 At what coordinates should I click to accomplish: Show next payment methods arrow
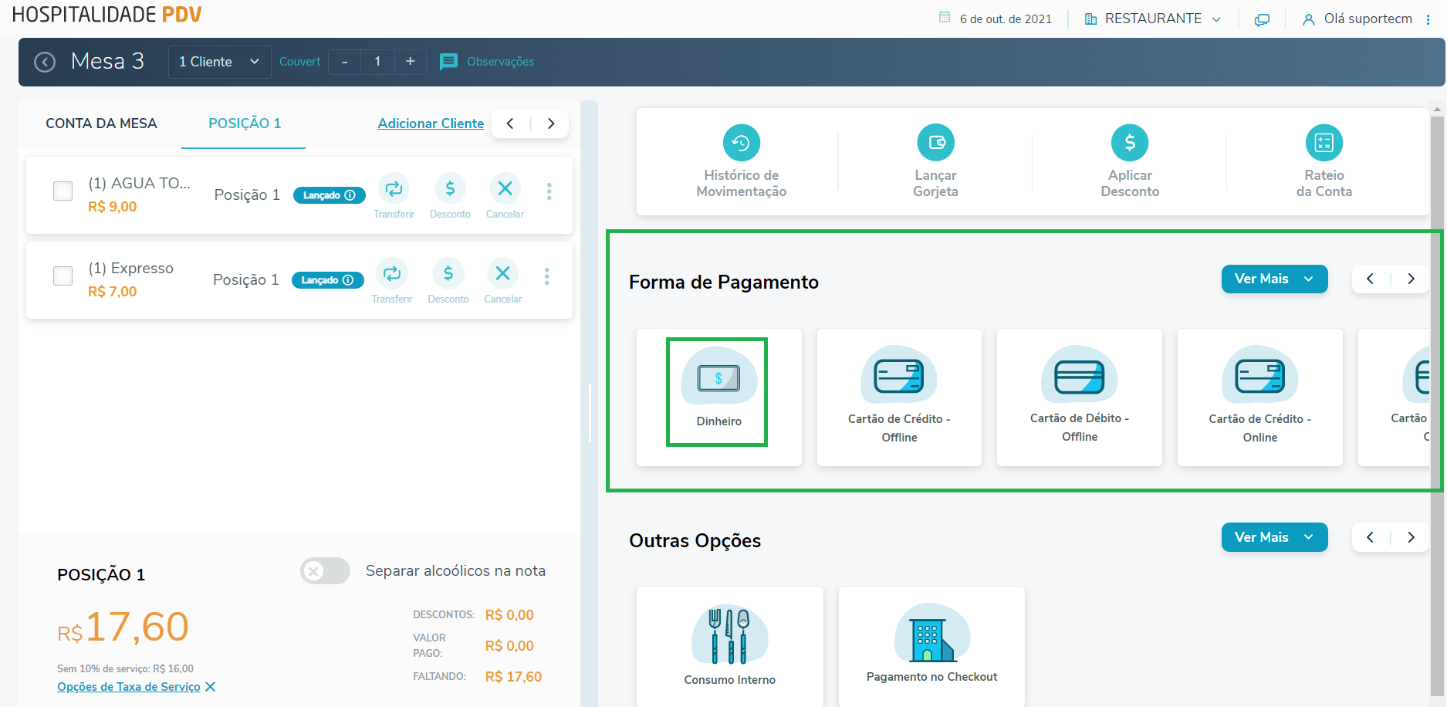pyautogui.click(x=1411, y=279)
